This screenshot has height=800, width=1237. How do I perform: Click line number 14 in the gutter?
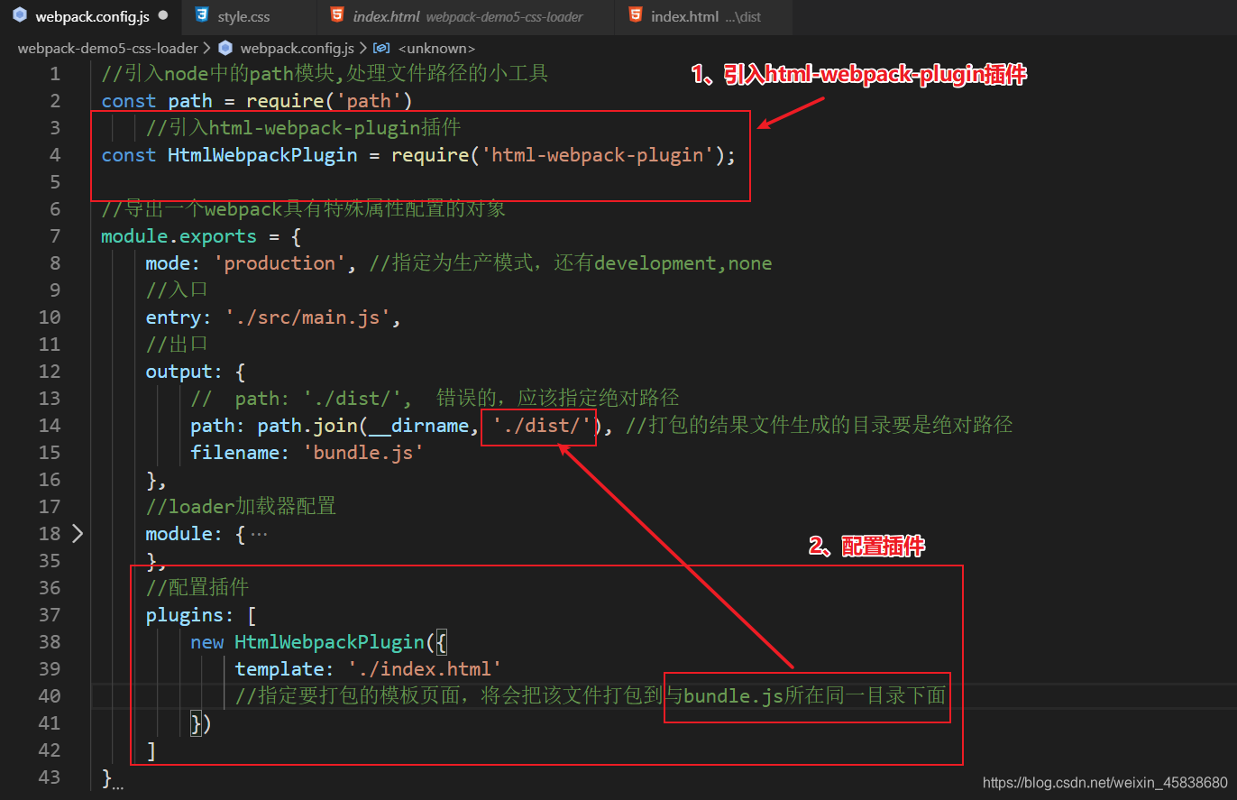[x=50, y=425]
